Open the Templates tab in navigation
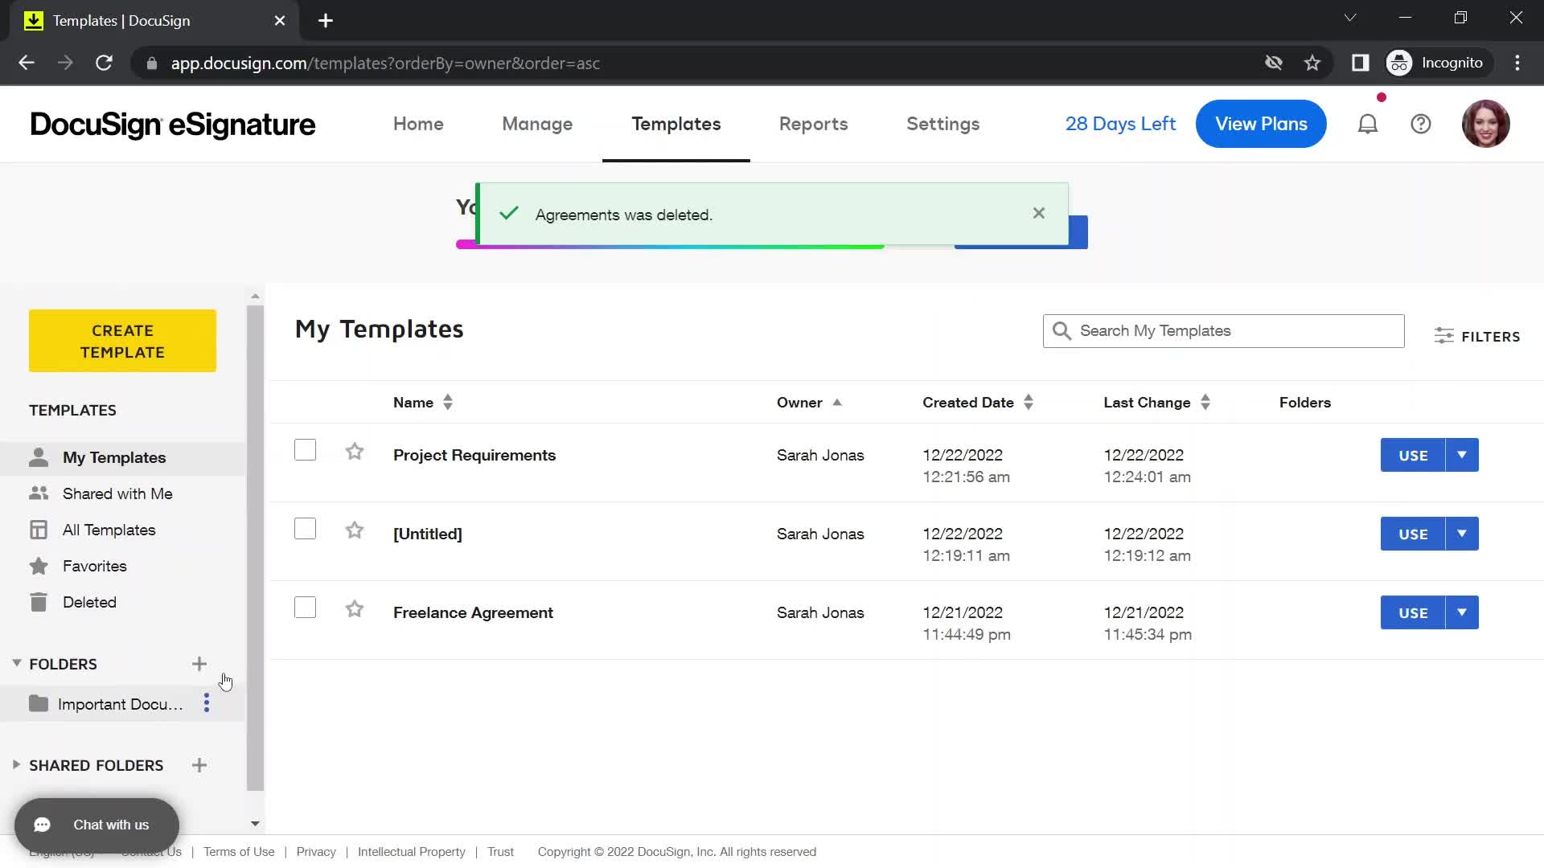 [675, 124]
